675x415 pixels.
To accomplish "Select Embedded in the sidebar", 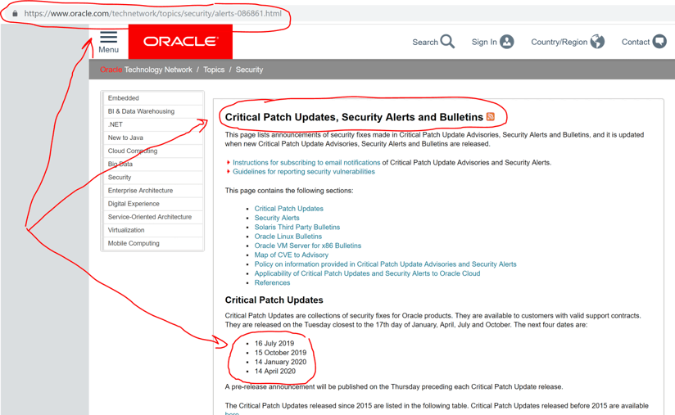I will coord(153,98).
